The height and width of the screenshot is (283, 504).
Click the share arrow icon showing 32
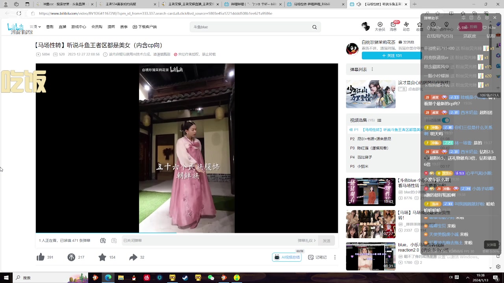[133, 257]
